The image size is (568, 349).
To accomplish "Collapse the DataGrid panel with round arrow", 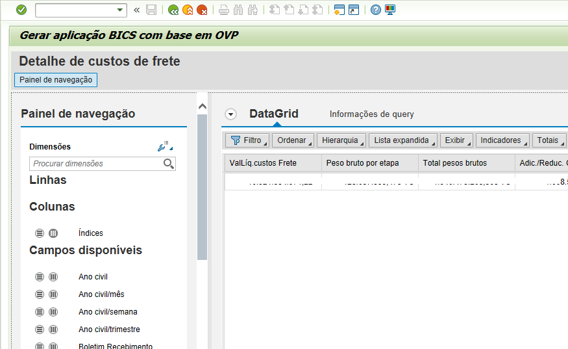I will [x=230, y=114].
